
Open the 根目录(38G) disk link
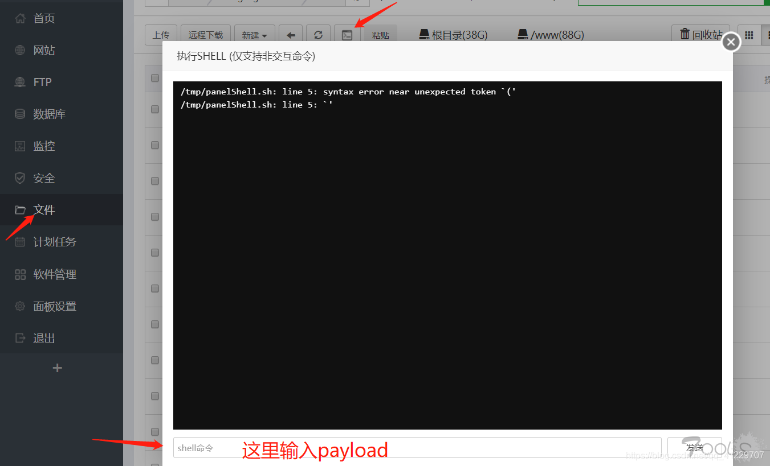[453, 35]
